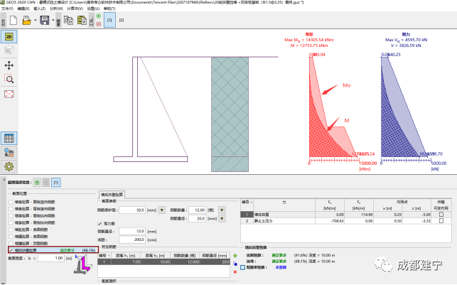Expand the arrow beside the save icon
Image resolution: width=457 pixels, height=285 pixels.
pos(53,21)
